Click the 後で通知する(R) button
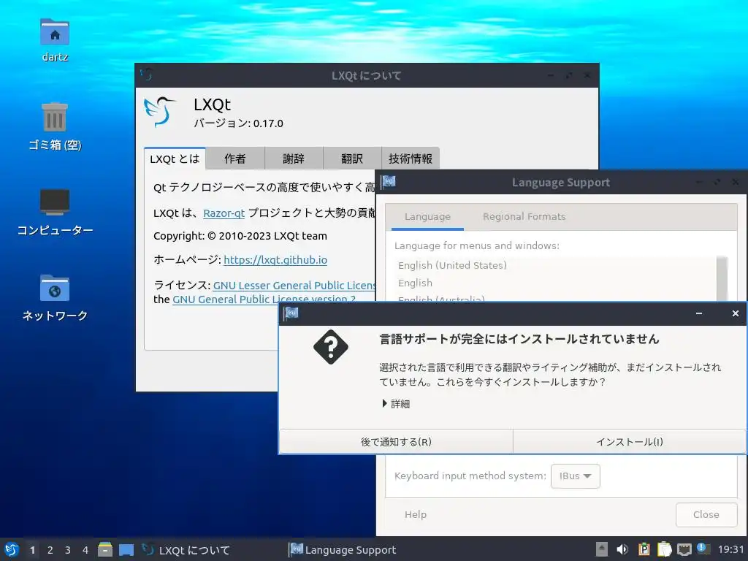Viewport: 748px width, 561px height. [x=396, y=442]
